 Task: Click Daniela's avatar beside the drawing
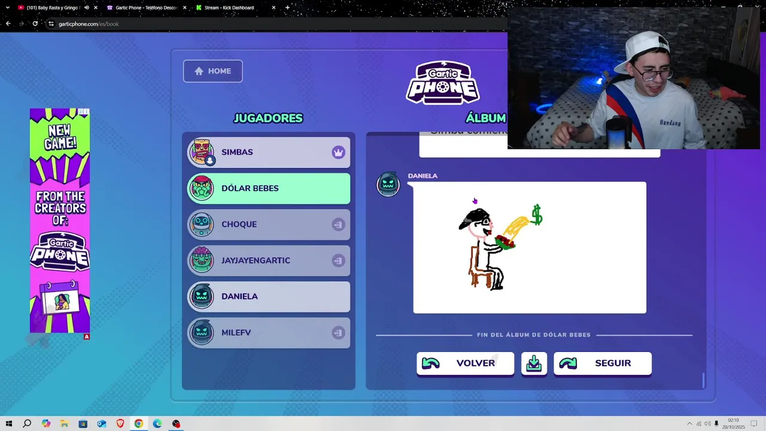388,184
